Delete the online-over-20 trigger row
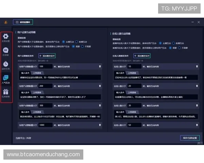 pyautogui.click(x=197, y=86)
